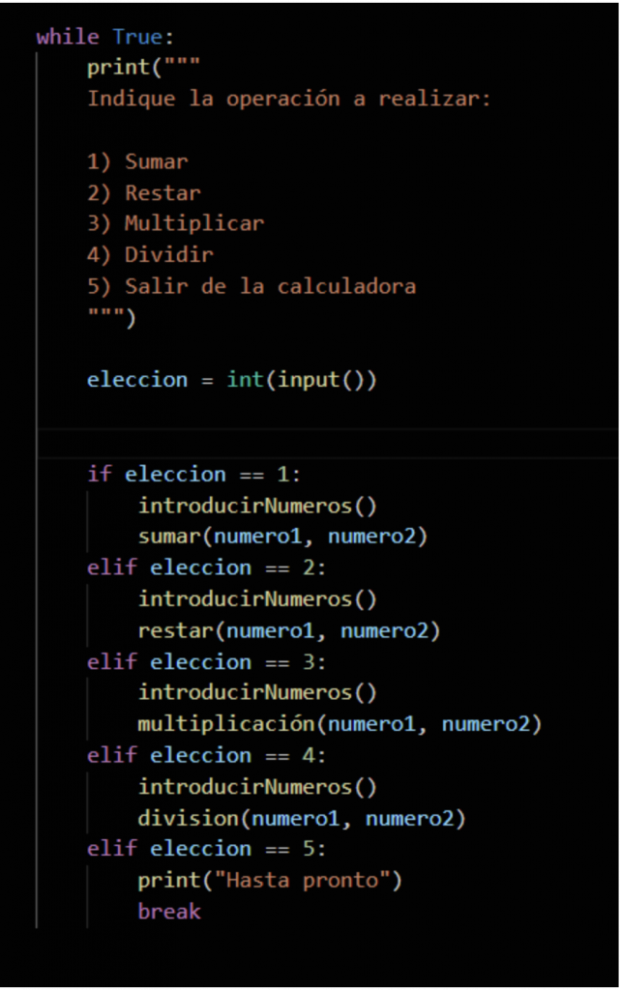Click the 'break' keyword on the last line
The width and height of the screenshot is (620, 990).
coord(169,911)
